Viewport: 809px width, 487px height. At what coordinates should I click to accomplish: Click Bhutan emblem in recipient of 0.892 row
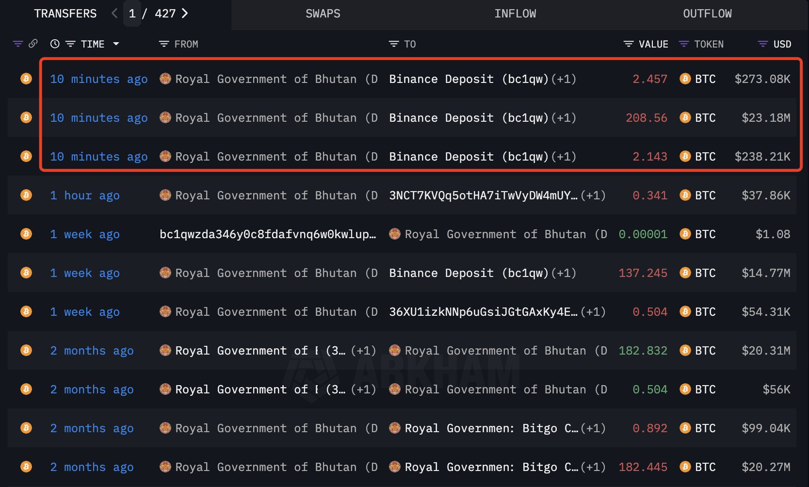395,428
